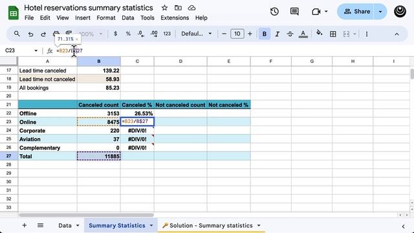Open the comments icon
This screenshot has height=233, width=414.
click(294, 12)
